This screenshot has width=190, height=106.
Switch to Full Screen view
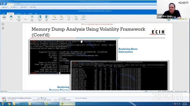coord(83,18)
